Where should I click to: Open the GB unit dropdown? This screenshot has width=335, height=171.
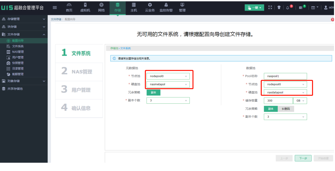(x=300, y=101)
